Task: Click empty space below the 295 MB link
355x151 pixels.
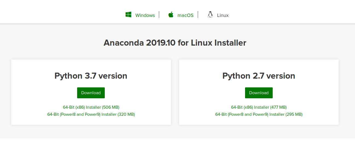Action: tap(259, 121)
